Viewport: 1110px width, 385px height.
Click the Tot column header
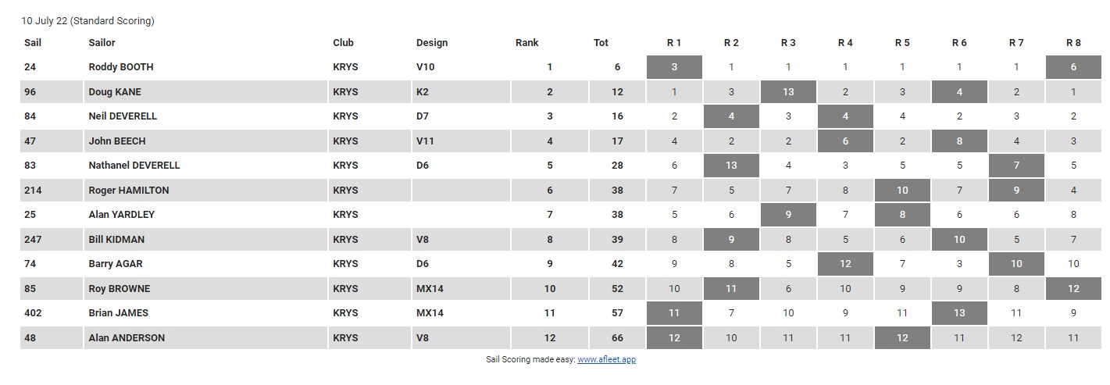[x=601, y=43]
